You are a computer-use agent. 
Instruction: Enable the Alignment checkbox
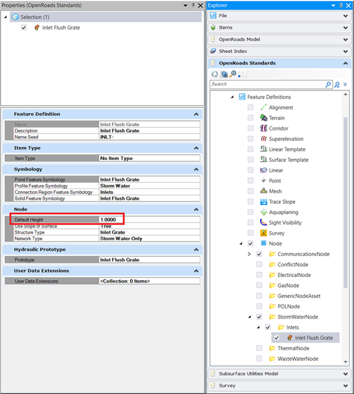(x=250, y=108)
